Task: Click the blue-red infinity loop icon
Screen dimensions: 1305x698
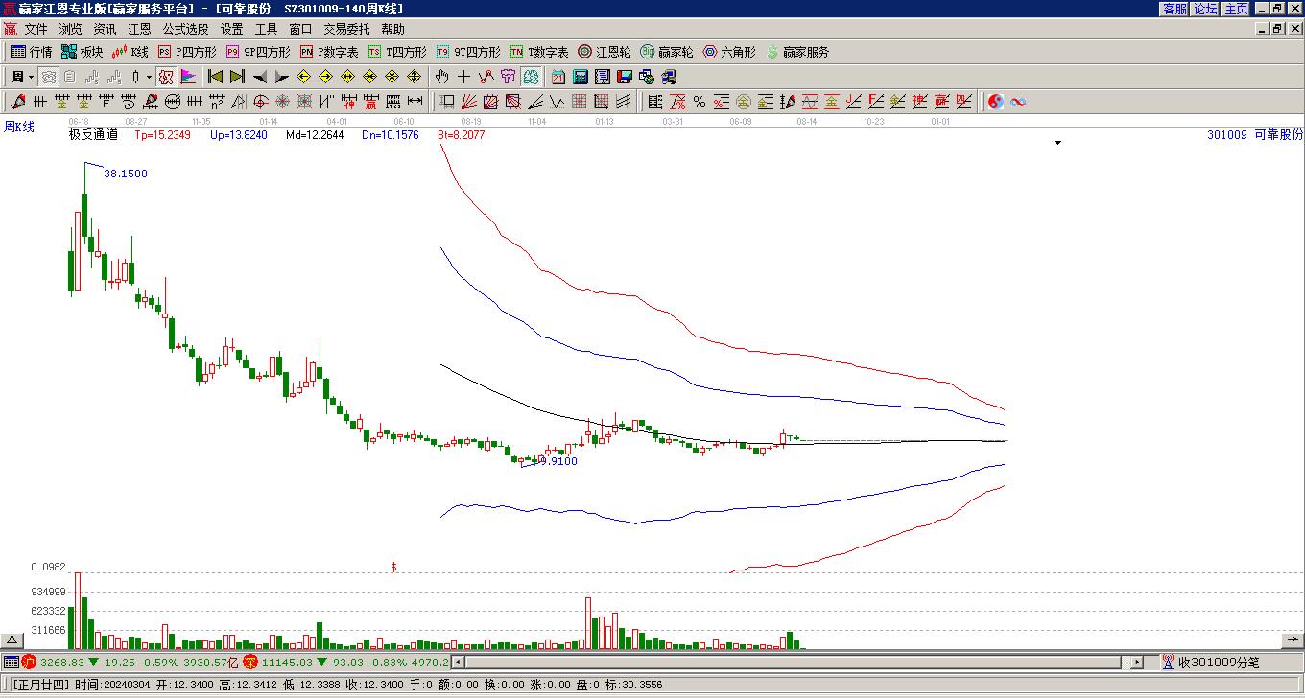Action: pos(1018,102)
